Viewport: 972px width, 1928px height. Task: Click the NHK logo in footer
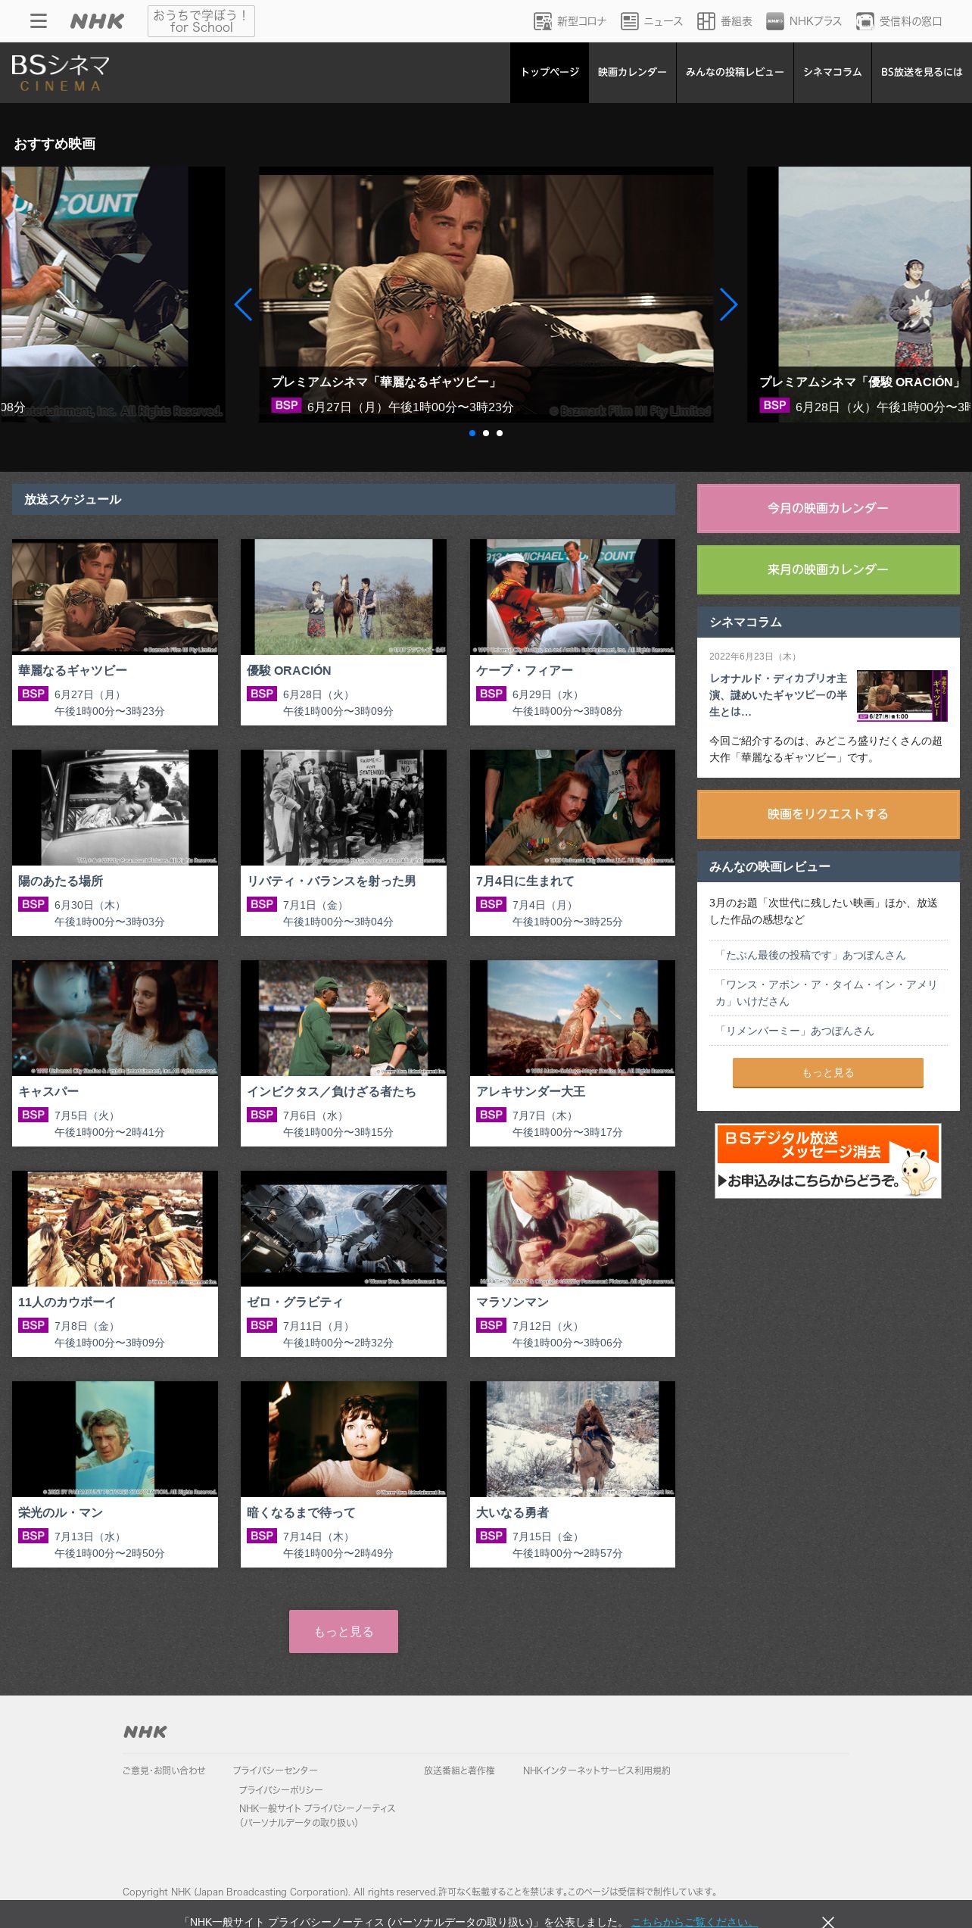tap(145, 1731)
